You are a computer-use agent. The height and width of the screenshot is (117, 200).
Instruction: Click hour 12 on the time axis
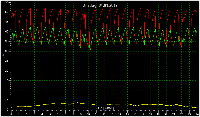(x=104, y=114)
